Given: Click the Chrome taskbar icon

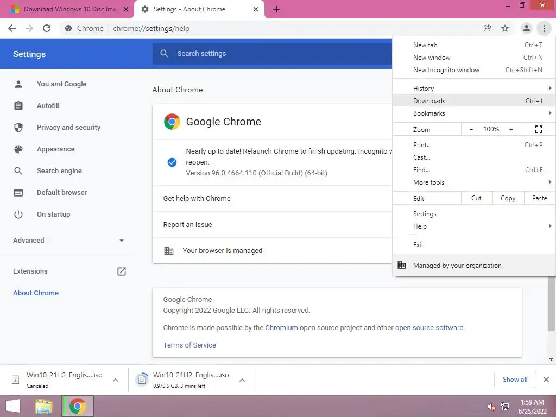Looking at the screenshot, I should pyautogui.click(x=77, y=406).
